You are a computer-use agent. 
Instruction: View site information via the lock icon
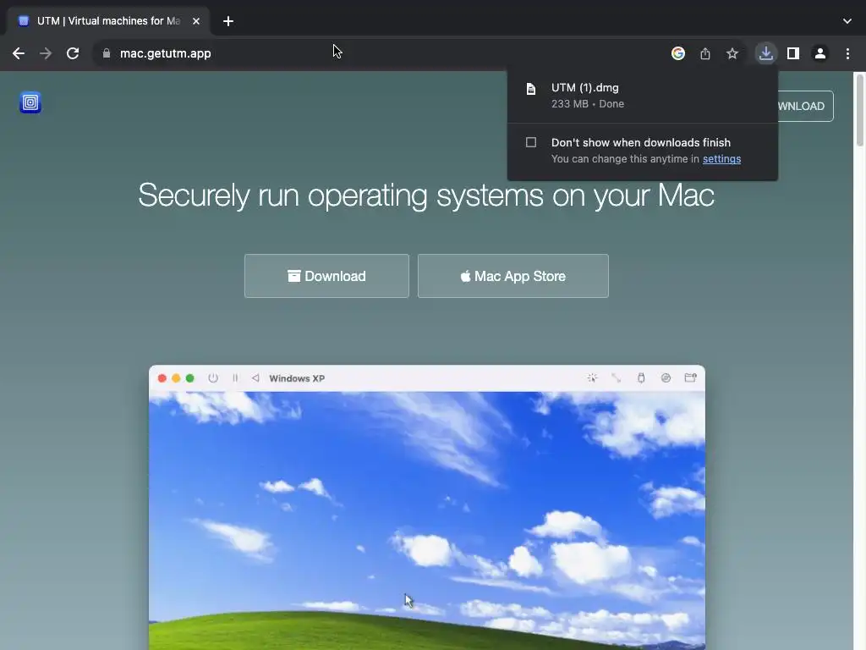click(x=107, y=53)
